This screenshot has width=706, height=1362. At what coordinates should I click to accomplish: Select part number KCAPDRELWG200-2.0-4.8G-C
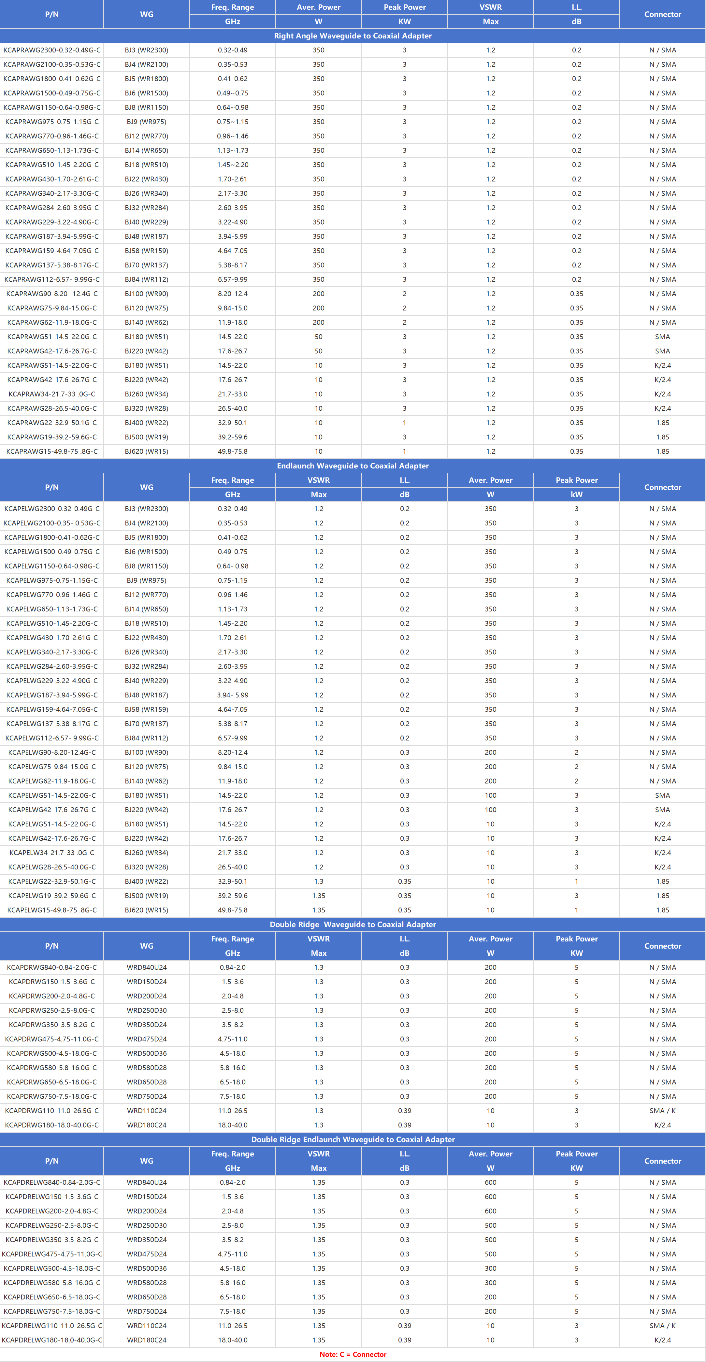click(52, 1211)
